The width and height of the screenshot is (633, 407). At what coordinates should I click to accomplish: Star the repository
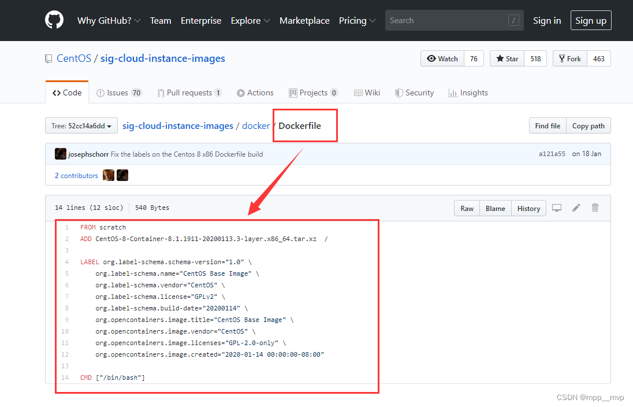click(507, 58)
